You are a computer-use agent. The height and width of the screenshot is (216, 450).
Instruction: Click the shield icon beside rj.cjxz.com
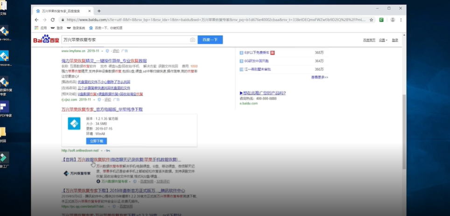99,99
